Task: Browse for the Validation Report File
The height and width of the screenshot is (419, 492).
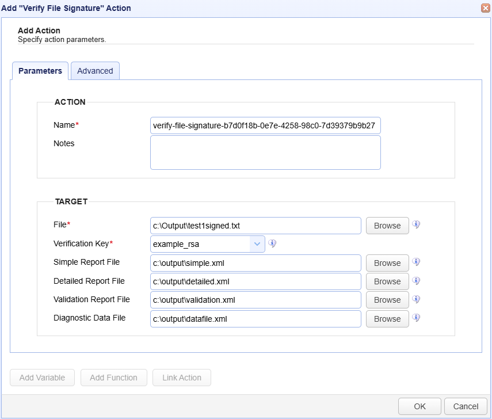Action: (x=387, y=300)
